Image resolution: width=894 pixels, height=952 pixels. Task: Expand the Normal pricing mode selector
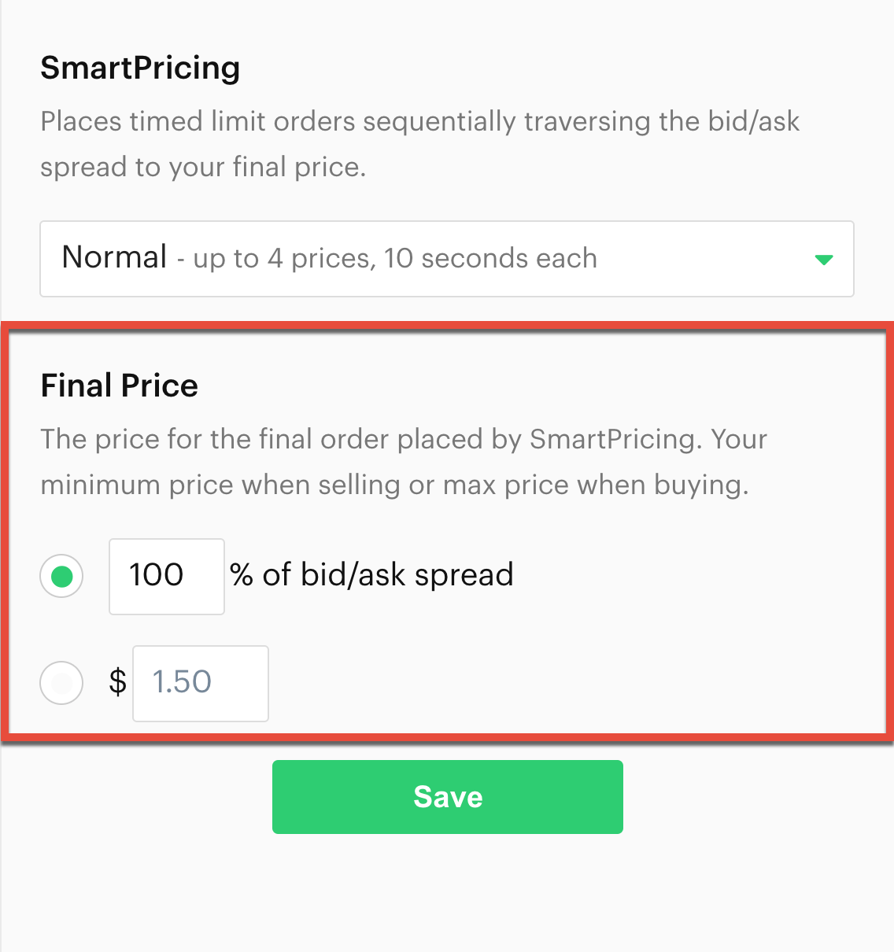447,258
